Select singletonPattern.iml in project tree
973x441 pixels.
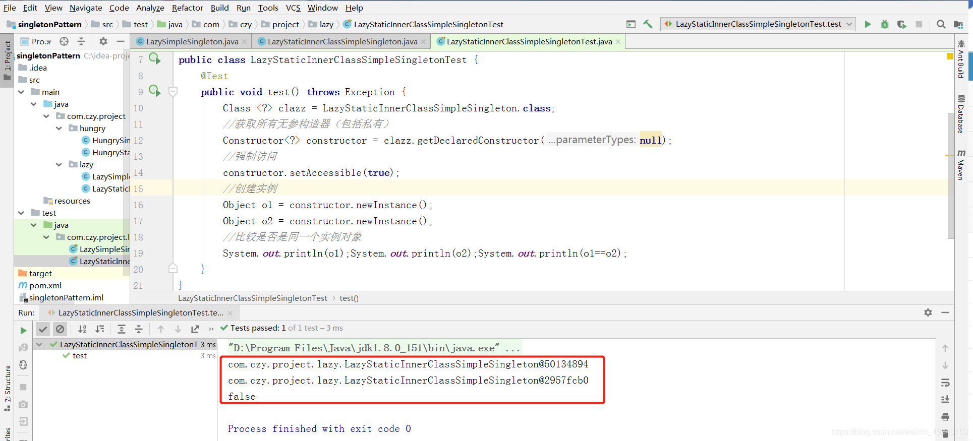tap(66, 297)
